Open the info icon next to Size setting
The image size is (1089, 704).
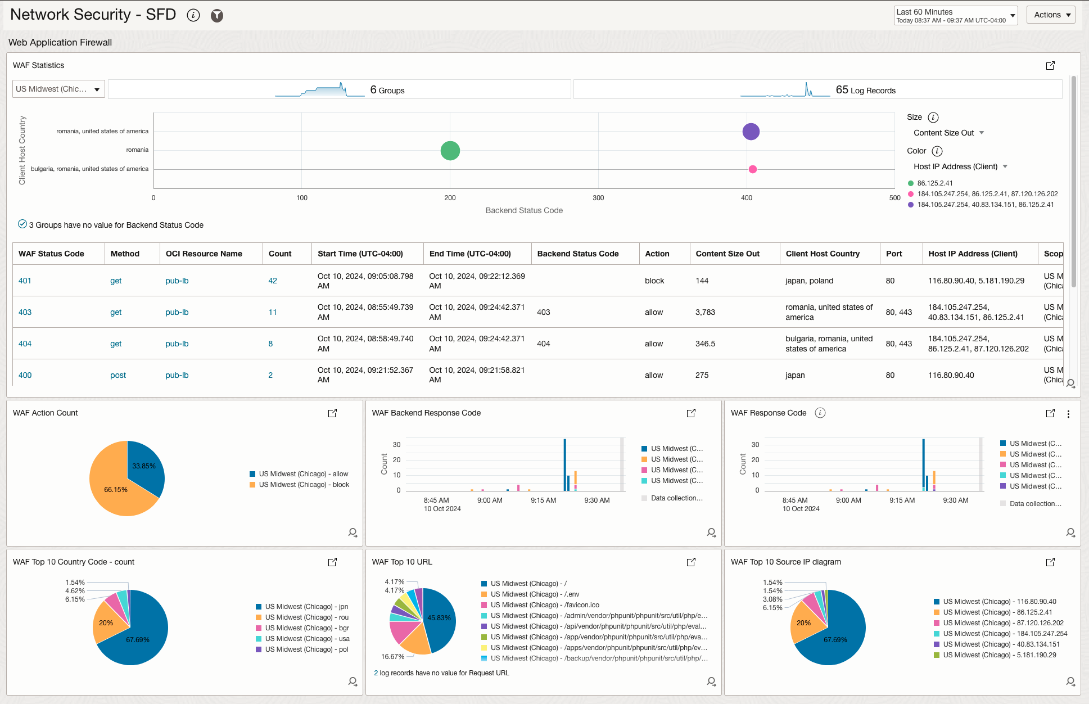click(933, 117)
